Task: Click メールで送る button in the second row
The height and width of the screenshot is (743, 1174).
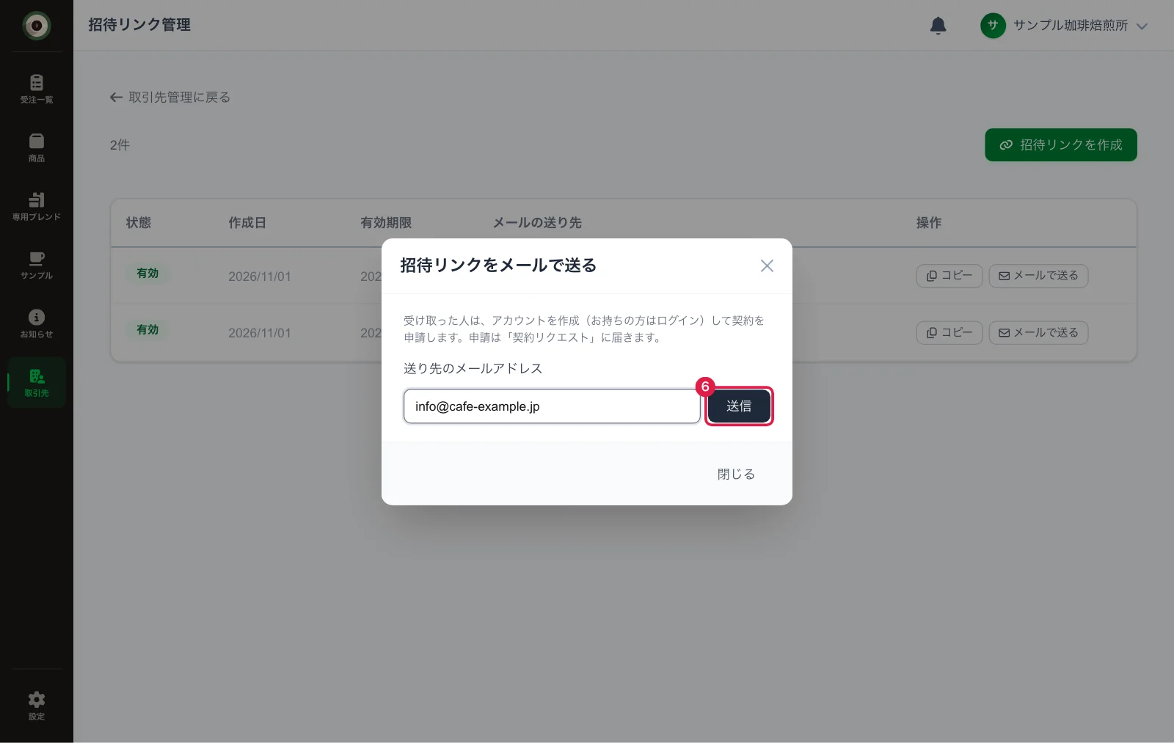Action: click(1038, 333)
